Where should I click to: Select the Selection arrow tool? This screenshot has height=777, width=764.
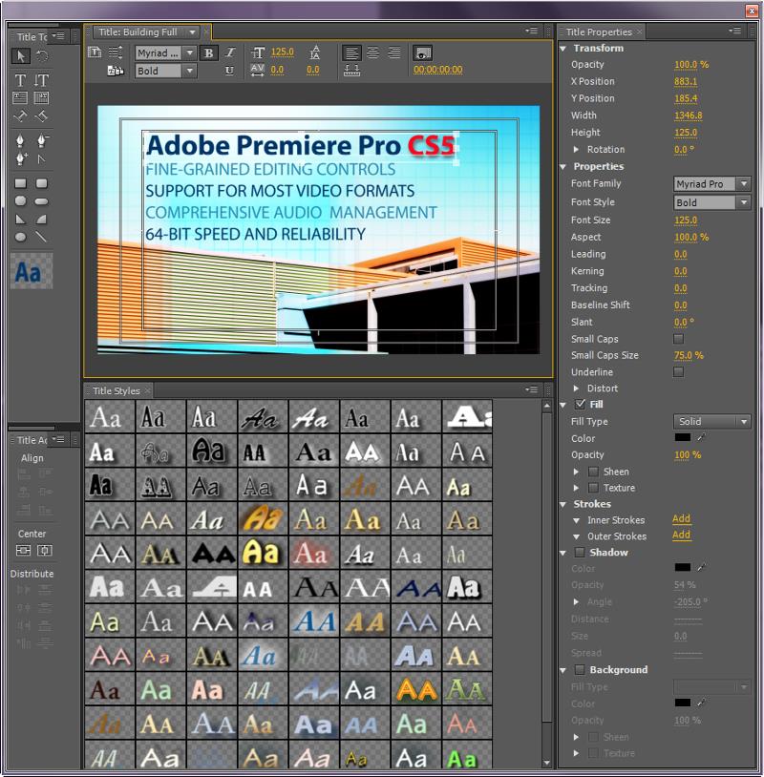[x=20, y=56]
